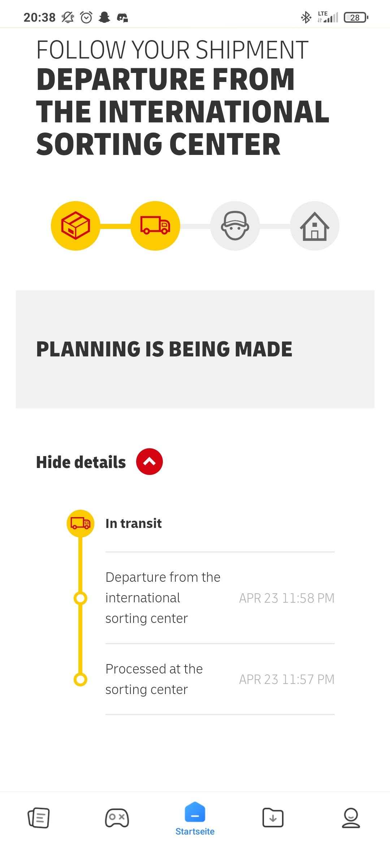390x845 pixels.
Task: Tap the Bluetooth status bar icon
Action: (306, 17)
